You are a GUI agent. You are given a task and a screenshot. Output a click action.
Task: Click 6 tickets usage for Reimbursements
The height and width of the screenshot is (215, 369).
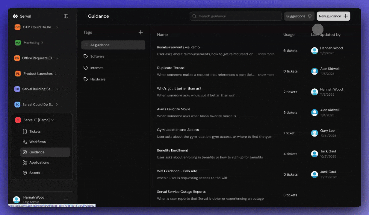tap(290, 51)
